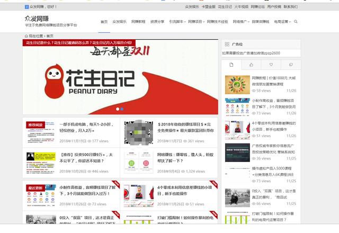
Task: Click the pixelated QR code thumbnail
Action: click(x=139, y=132)
